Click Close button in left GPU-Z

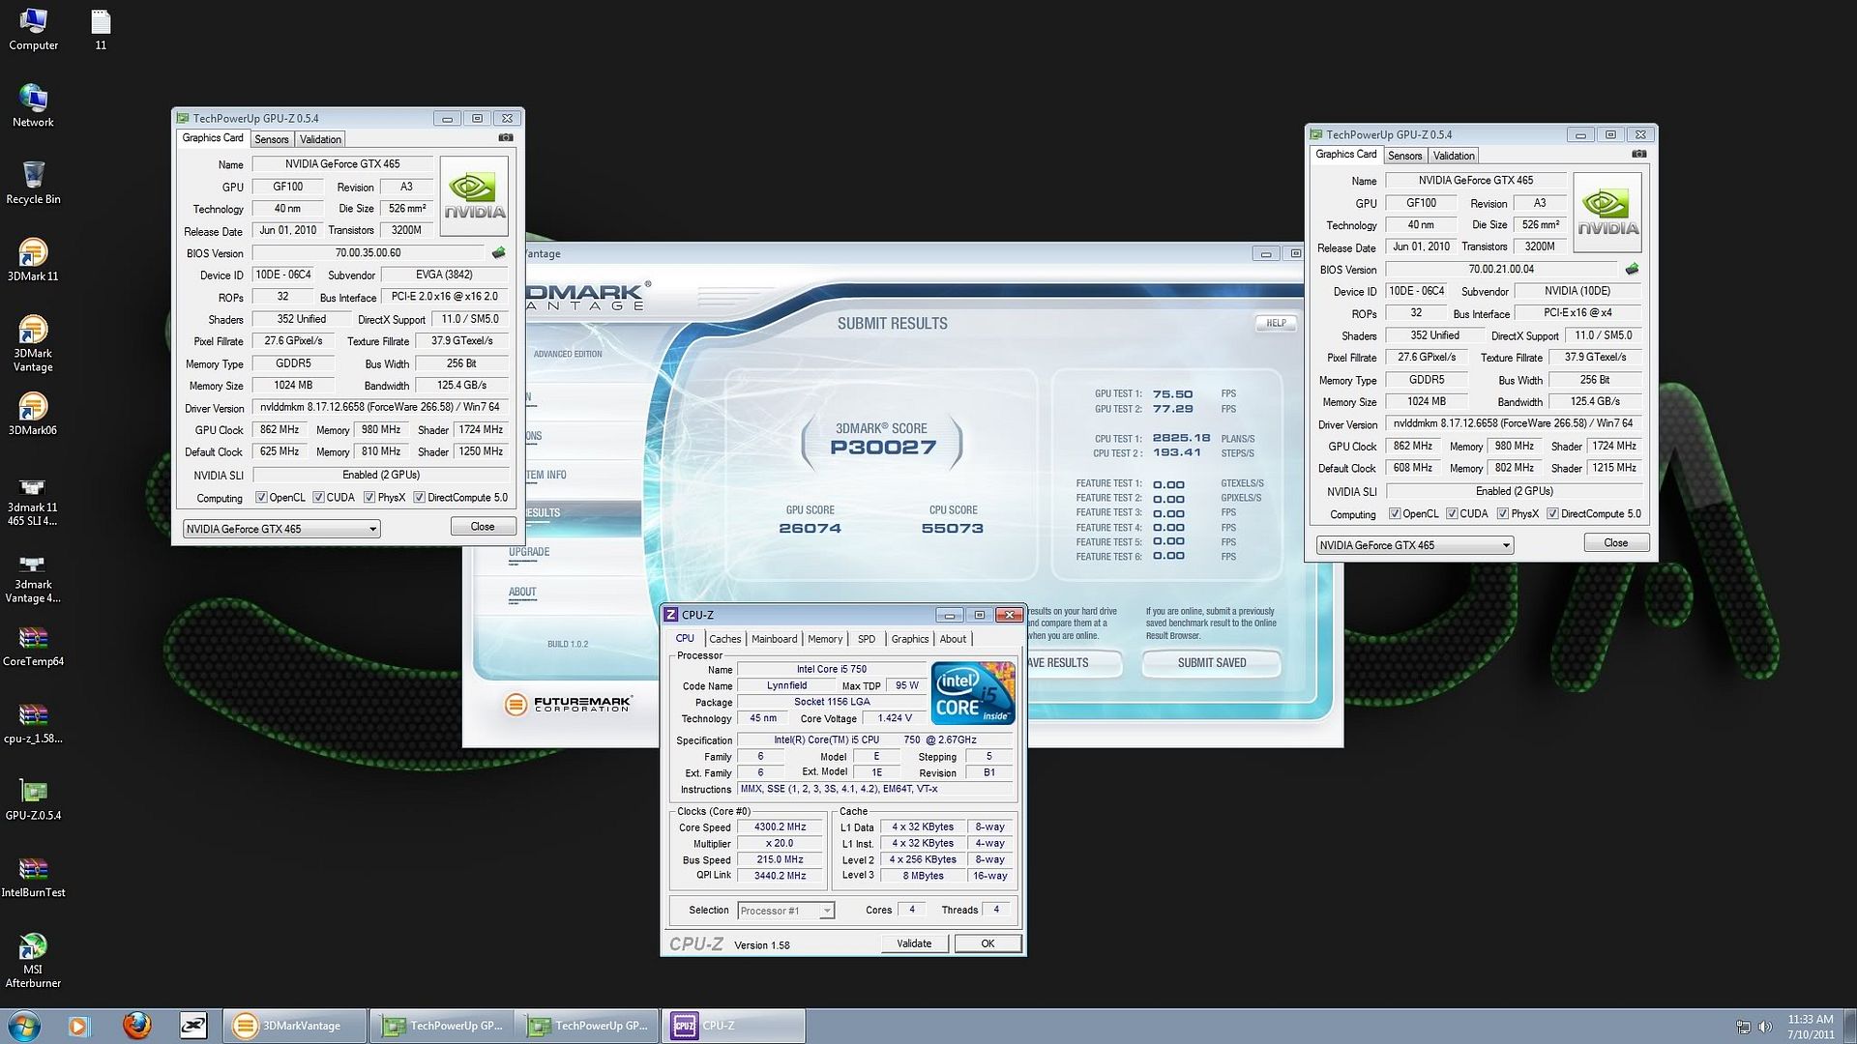click(483, 527)
